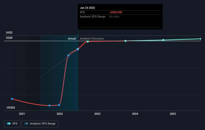Click the Analysts Forecasts section label
The width and height of the screenshot is (205, 130).
tap(92, 38)
